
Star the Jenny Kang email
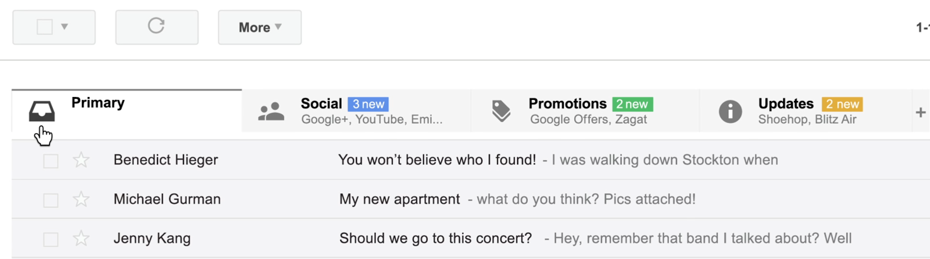pos(81,238)
